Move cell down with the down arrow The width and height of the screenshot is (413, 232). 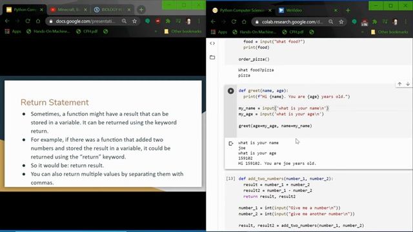[408, 84]
